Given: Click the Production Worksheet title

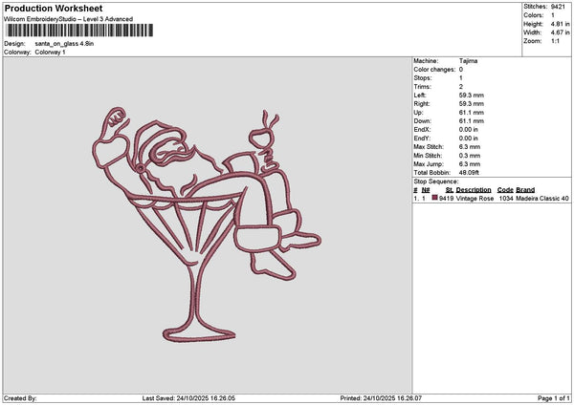Looking at the screenshot, I should pyautogui.click(x=54, y=9).
